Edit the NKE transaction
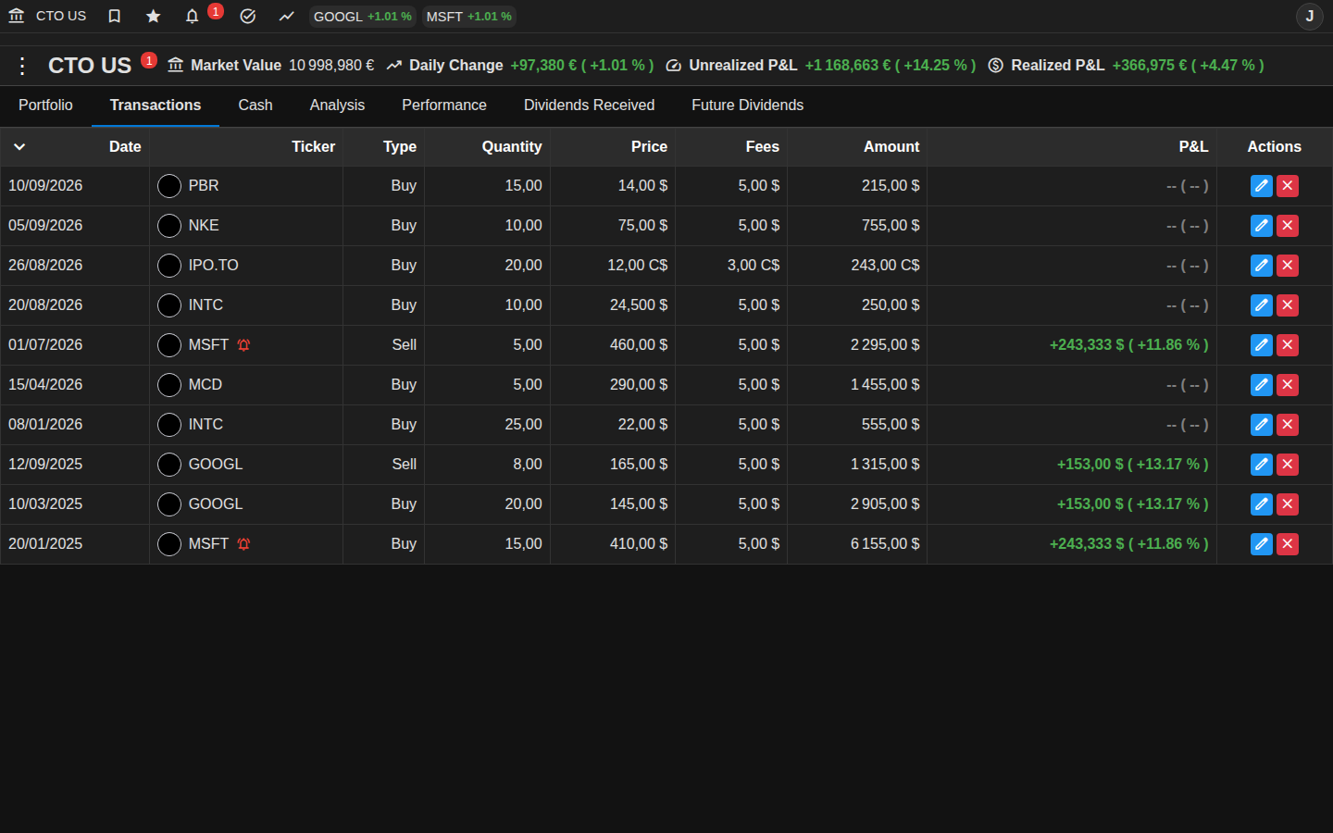This screenshot has height=833, width=1333. coord(1262,226)
